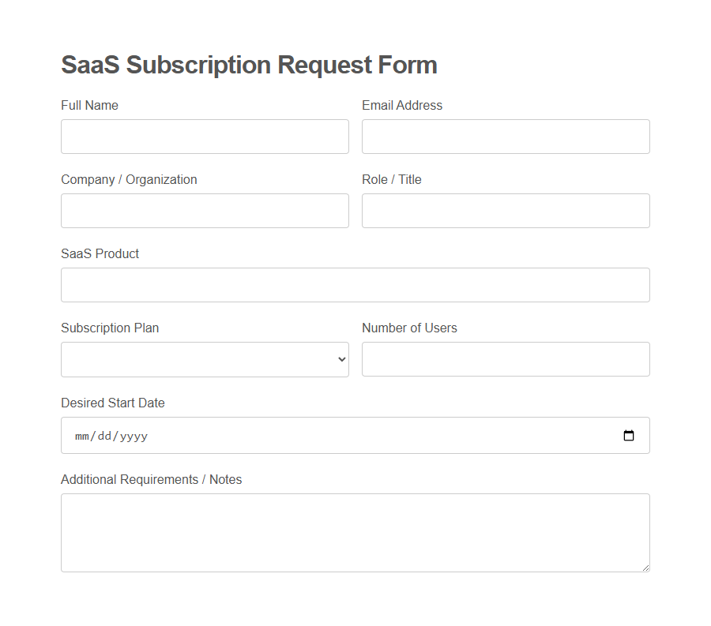Screen dimensions: 711x626
Task: Click the day segment of the date field
Action: click(103, 435)
